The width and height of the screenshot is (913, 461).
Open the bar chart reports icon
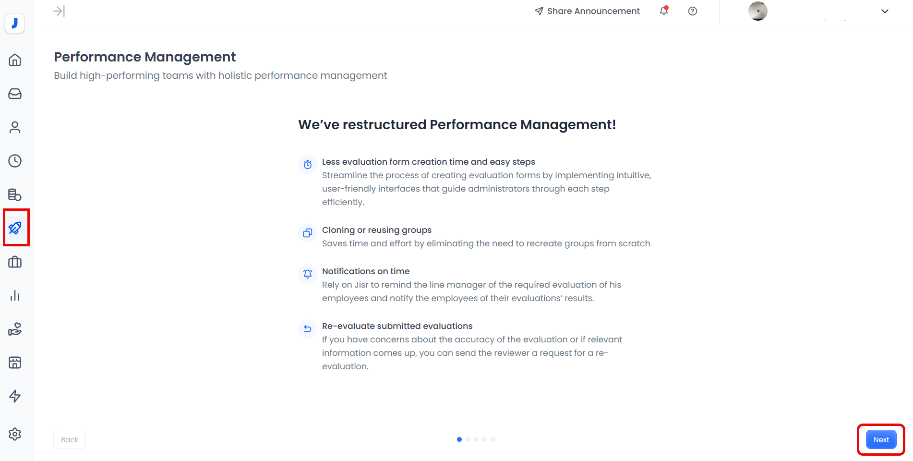click(15, 295)
